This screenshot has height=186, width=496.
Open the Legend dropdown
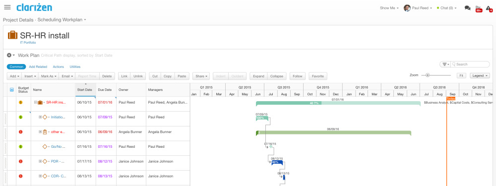[x=480, y=75]
